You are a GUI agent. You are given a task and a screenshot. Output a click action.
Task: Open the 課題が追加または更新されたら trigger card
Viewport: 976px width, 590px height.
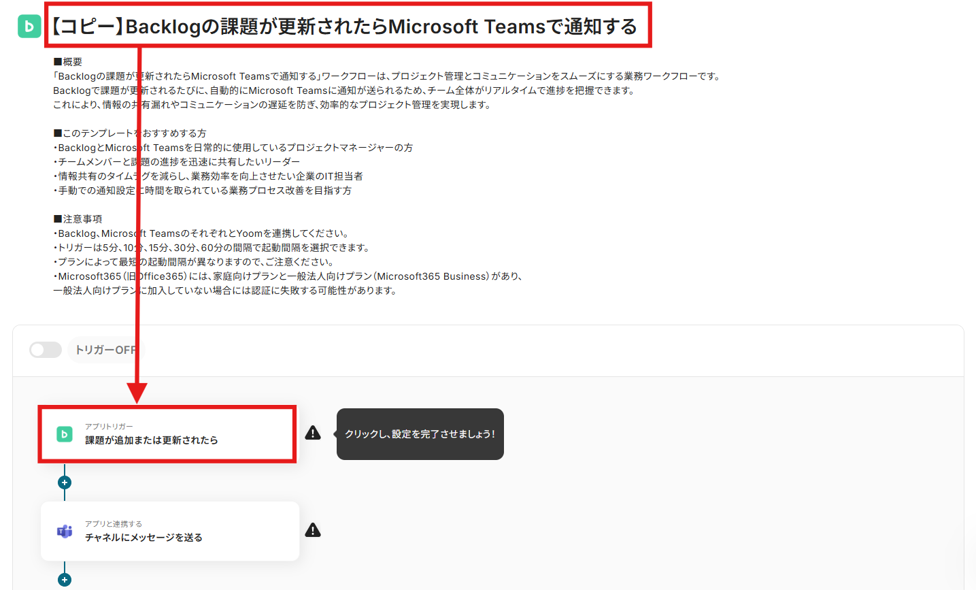(167, 434)
